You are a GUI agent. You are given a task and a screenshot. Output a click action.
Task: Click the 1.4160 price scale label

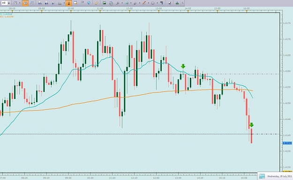point(287,71)
